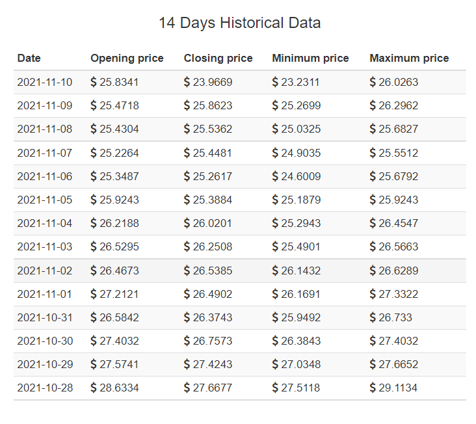
Task: Click maximum price $26.733
Action: (390, 317)
